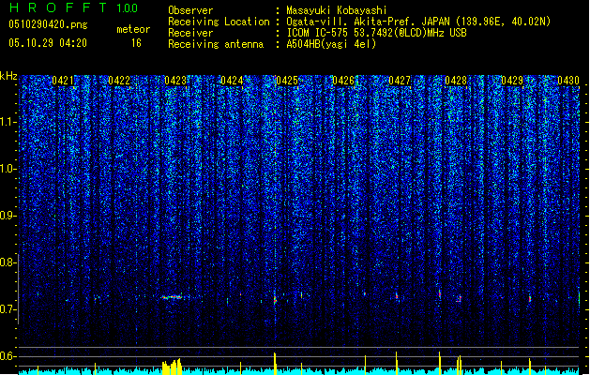Click the 0429 time marker

pos(512,81)
